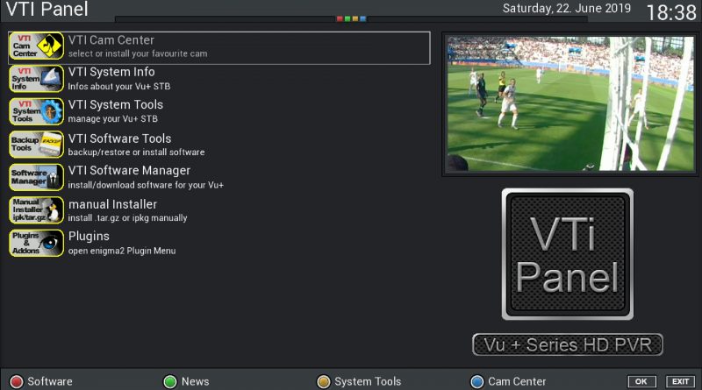Click 'select or install your favourite cam' text
This screenshot has width=702, height=390.
tap(138, 53)
